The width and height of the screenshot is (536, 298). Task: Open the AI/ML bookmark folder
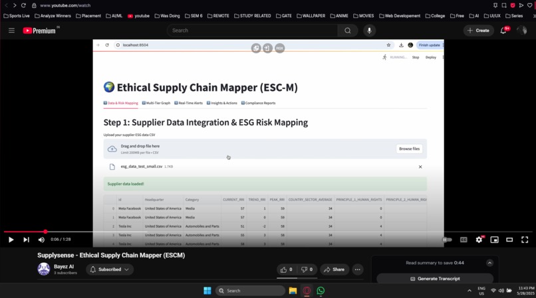pyautogui.click(x=114, y=16)
